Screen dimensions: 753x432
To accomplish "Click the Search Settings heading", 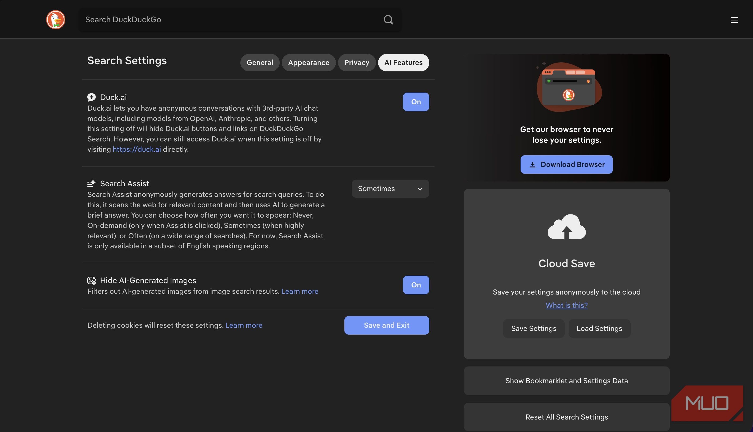I will coord(127,61).
